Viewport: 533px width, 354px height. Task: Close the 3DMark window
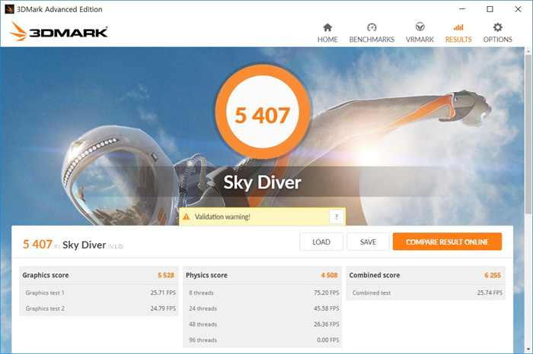pyautogui.click(x=518, y=9)
